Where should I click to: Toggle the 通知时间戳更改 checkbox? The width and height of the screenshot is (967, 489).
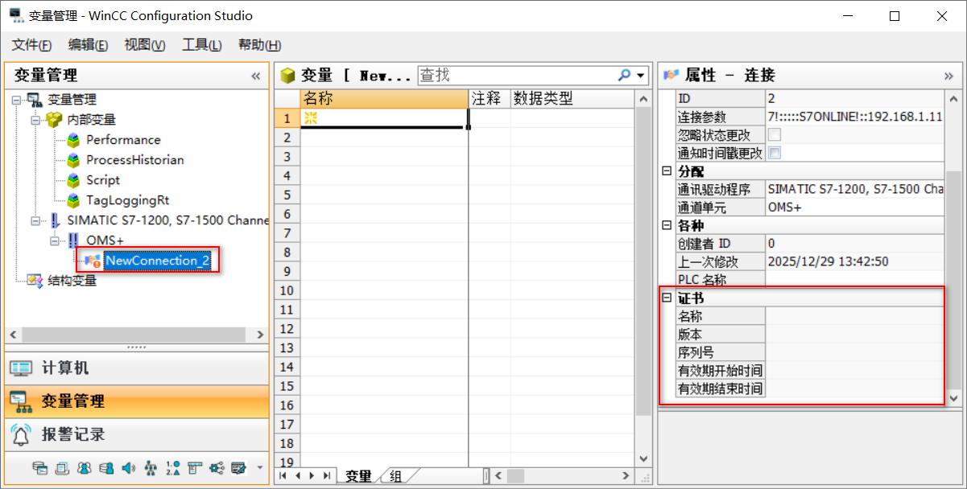774,153
